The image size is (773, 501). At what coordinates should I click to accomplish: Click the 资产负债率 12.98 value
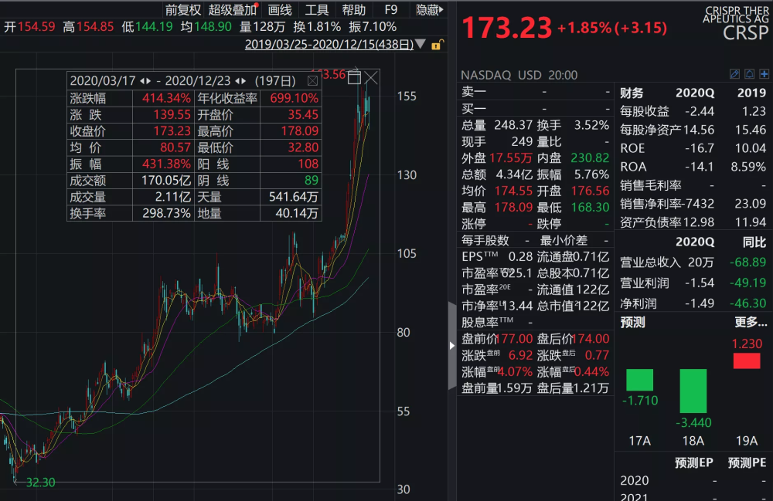point(699,222)
